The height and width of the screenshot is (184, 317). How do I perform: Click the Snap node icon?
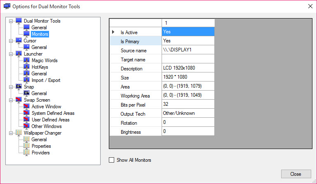pyautogui.click(x=19, y=87)
